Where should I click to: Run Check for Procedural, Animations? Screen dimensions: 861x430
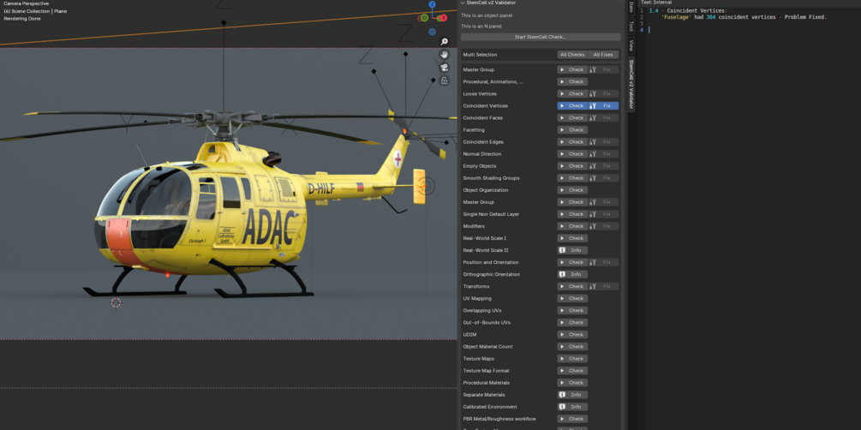click(x=572, y=82)
